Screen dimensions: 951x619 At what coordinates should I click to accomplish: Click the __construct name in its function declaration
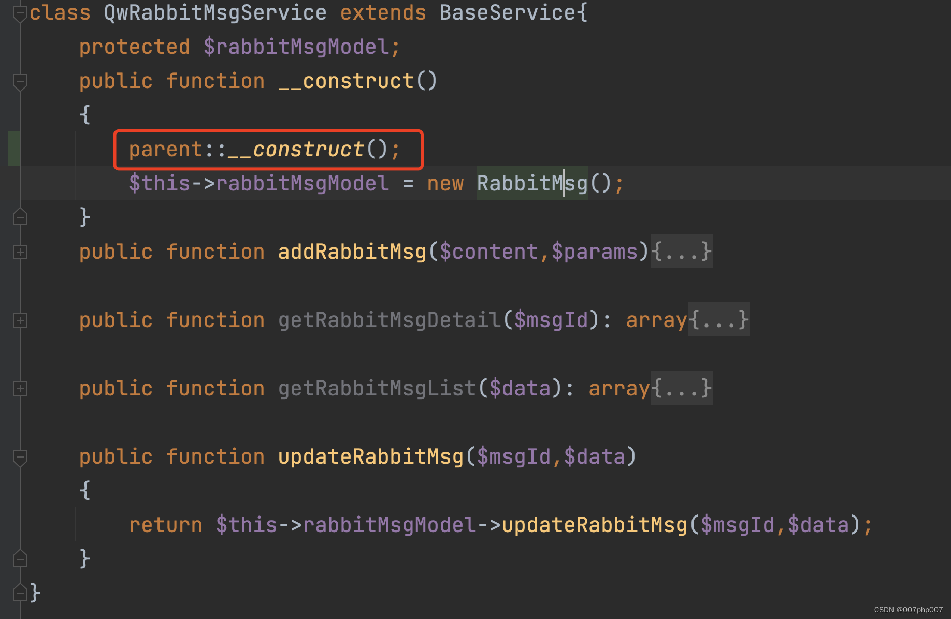pyautogui.click(x=346, y=81)
